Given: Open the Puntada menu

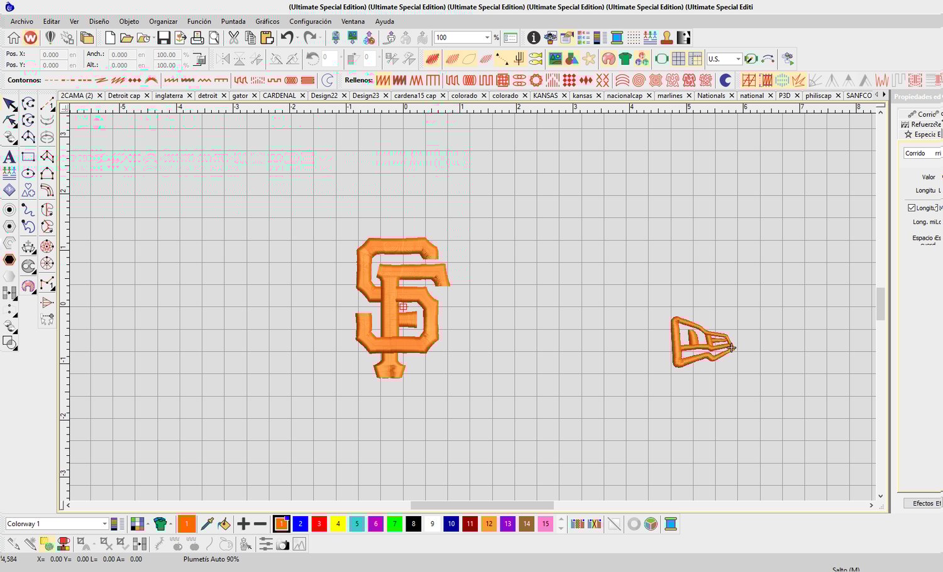Looking at the screenshot, I should pos(233,21).
